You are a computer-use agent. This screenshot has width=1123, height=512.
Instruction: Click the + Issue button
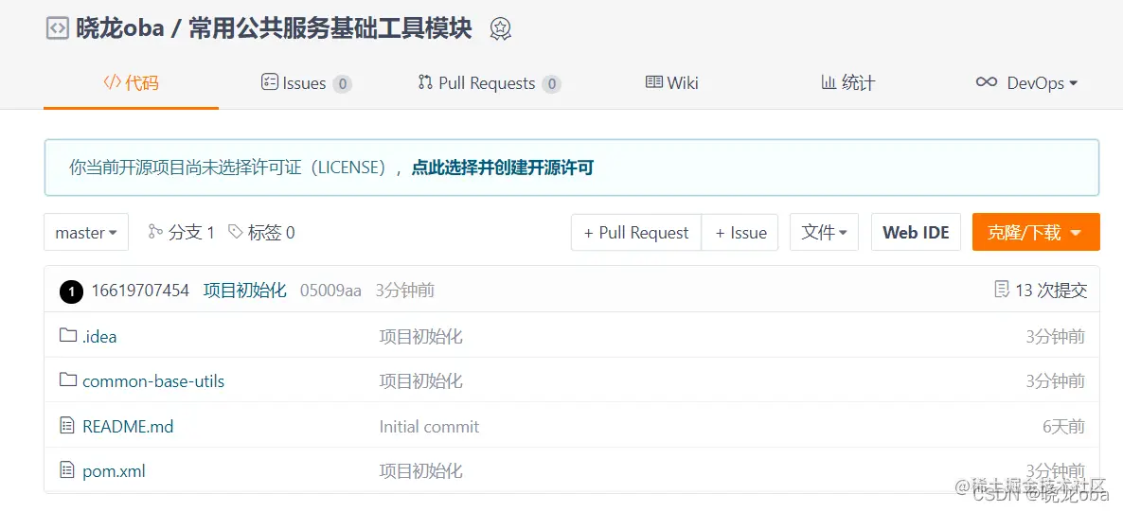tap(740, 232)
